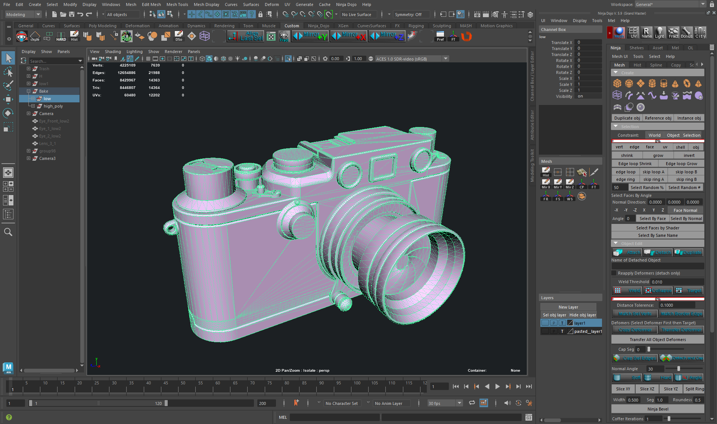Image resolution: width=717 pixels, height=424 pixels.
Task: Click the trash icon beside the Ninja tabs
Action: (712, 47)
